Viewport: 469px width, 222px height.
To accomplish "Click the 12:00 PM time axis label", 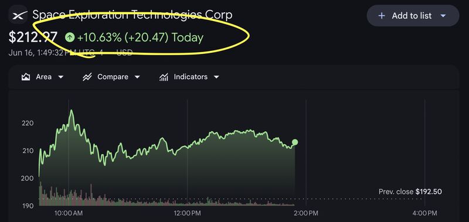I will (x=186, y=213).
